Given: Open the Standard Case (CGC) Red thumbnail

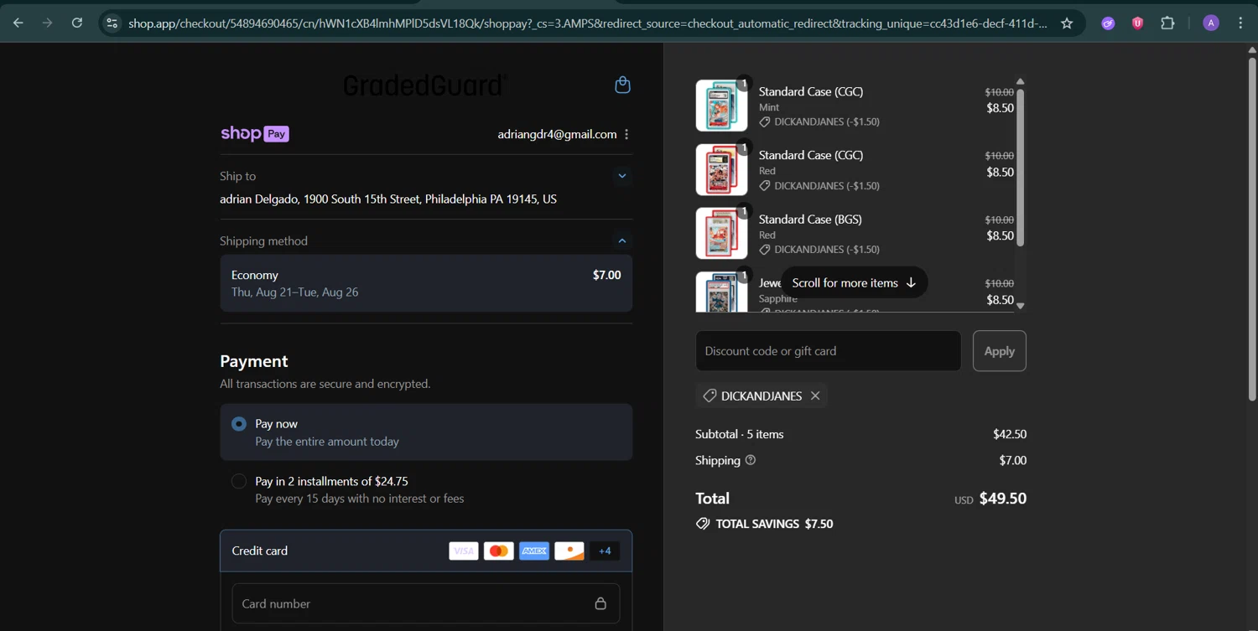Looking at the screenshot, I should coord(721,169).
